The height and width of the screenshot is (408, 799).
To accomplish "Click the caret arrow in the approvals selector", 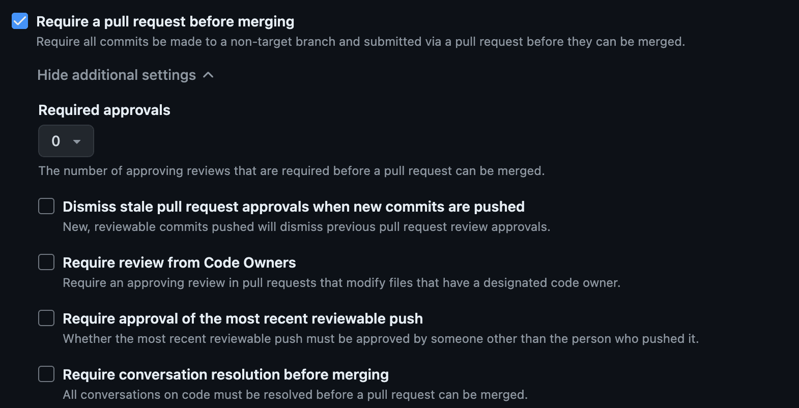I will [x=77, y=141].
